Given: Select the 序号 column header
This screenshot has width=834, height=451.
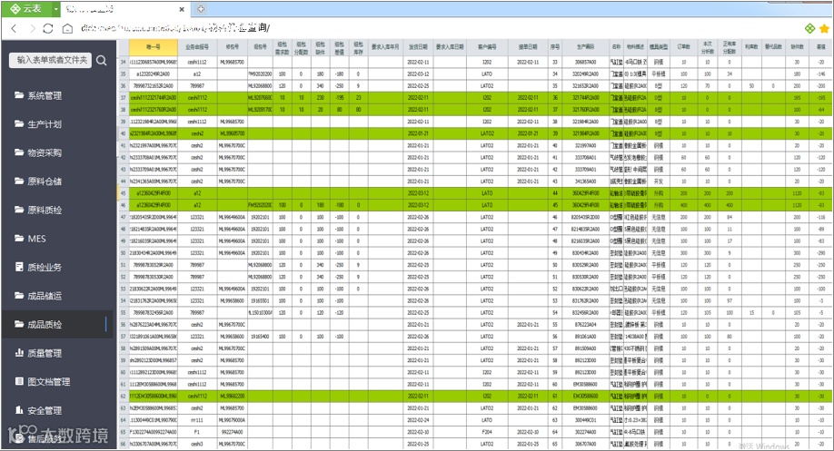Looking at the screenshot, I should tap(555, 47).
